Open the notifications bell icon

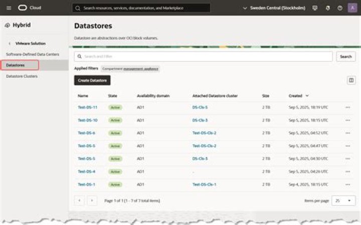327,8
